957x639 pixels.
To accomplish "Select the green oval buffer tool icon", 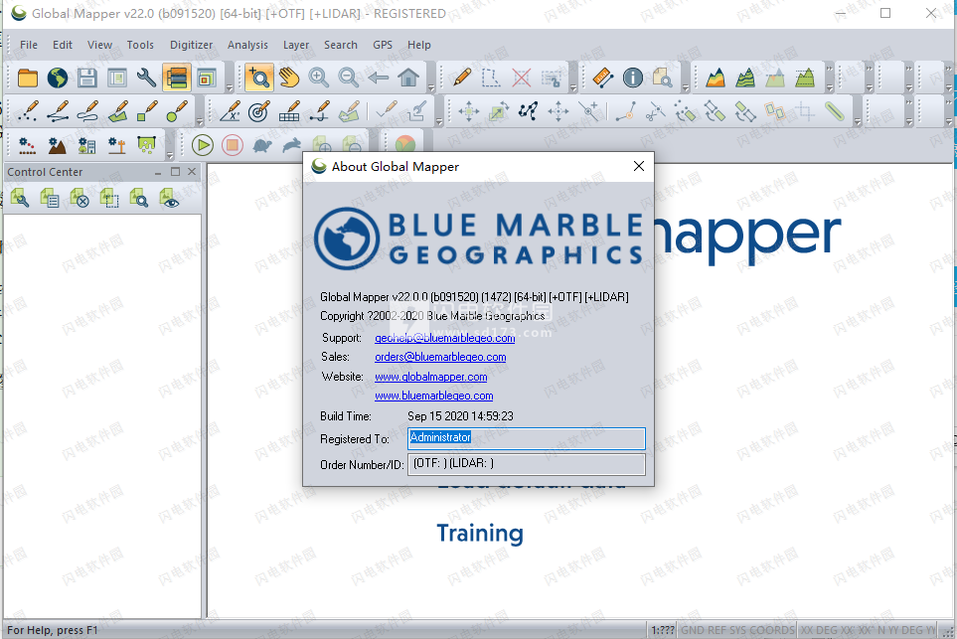I will tap(834, 111).
